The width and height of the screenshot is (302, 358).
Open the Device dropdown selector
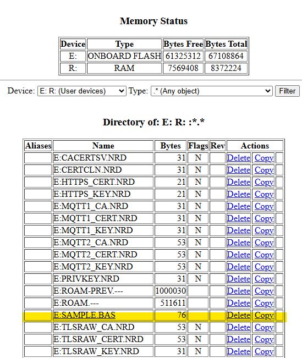82,91
